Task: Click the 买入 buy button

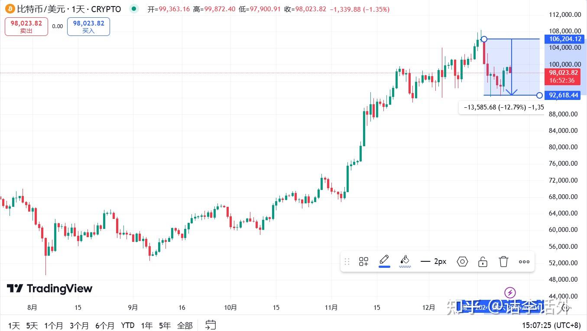Action: (88, 26)
